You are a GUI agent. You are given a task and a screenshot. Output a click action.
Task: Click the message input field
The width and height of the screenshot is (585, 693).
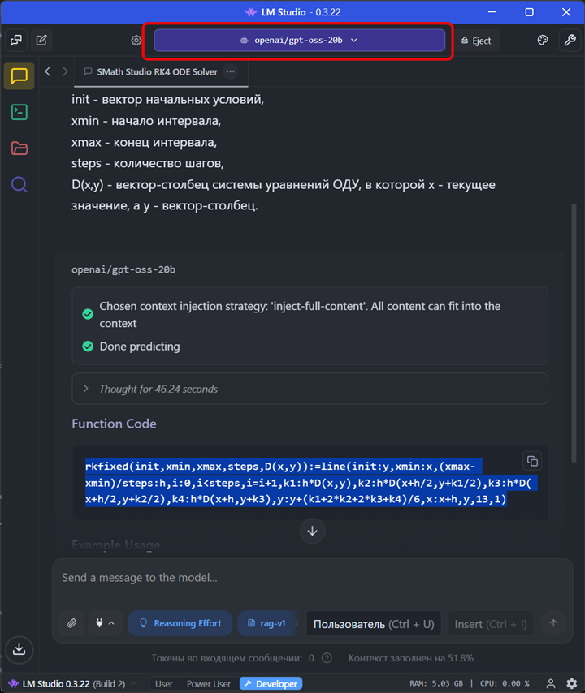[x=309, y=578]
